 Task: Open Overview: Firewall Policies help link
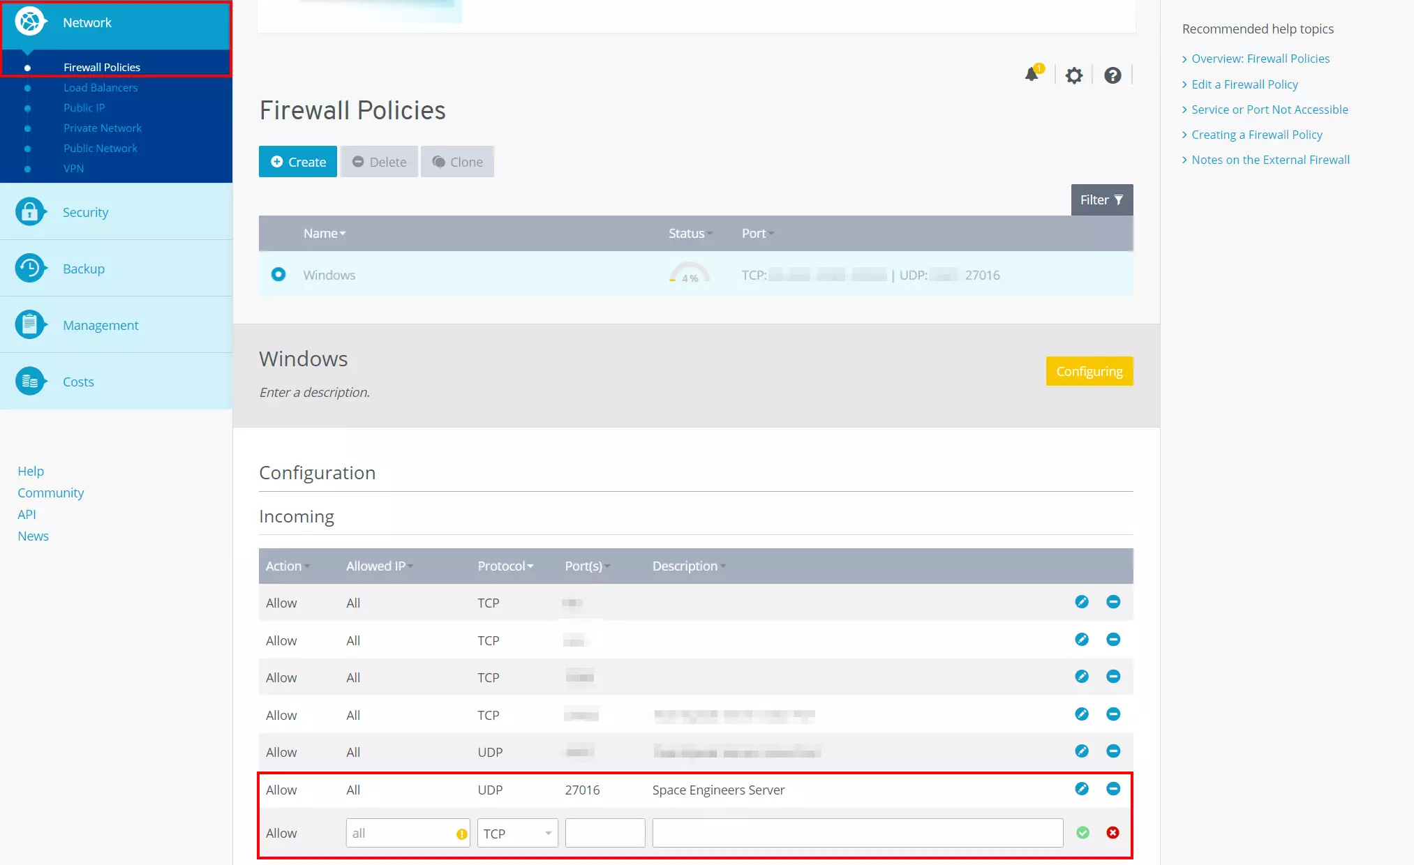pyautogui.click(x=1260, y=59)
